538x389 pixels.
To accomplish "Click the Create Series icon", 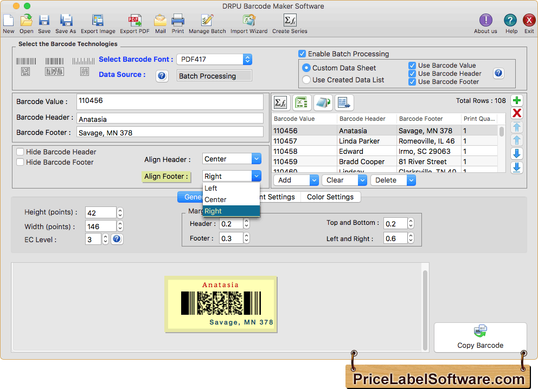I will (290, 21).
